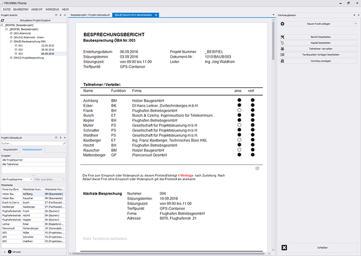Close the Projekt Ansicht panel
This screenshot has height=256, width=361.
tap(65, 15)
